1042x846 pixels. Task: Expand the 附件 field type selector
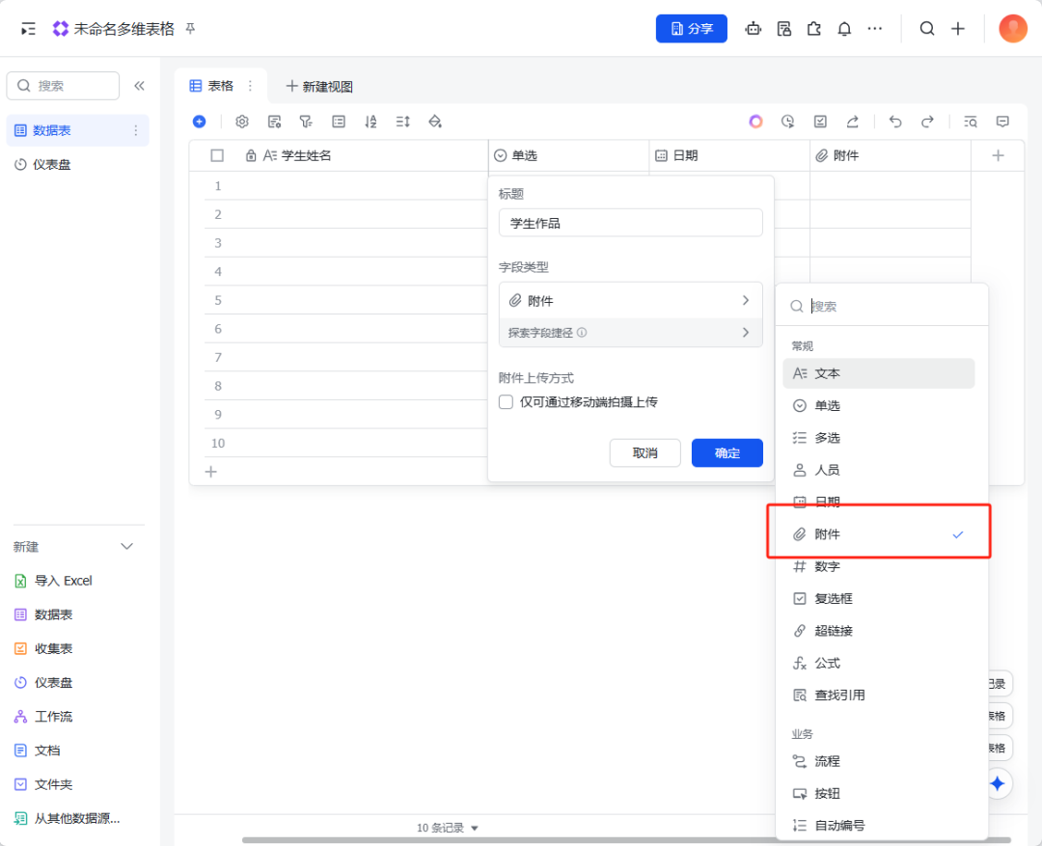click(630, 301)
